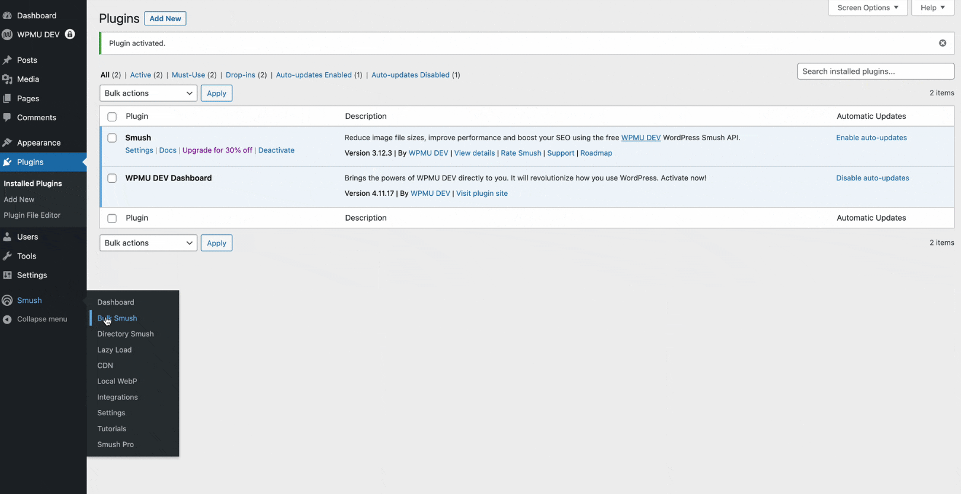The image size is (961, 494).
Task: Click the Add New plugin button
Action: point(165,18)
